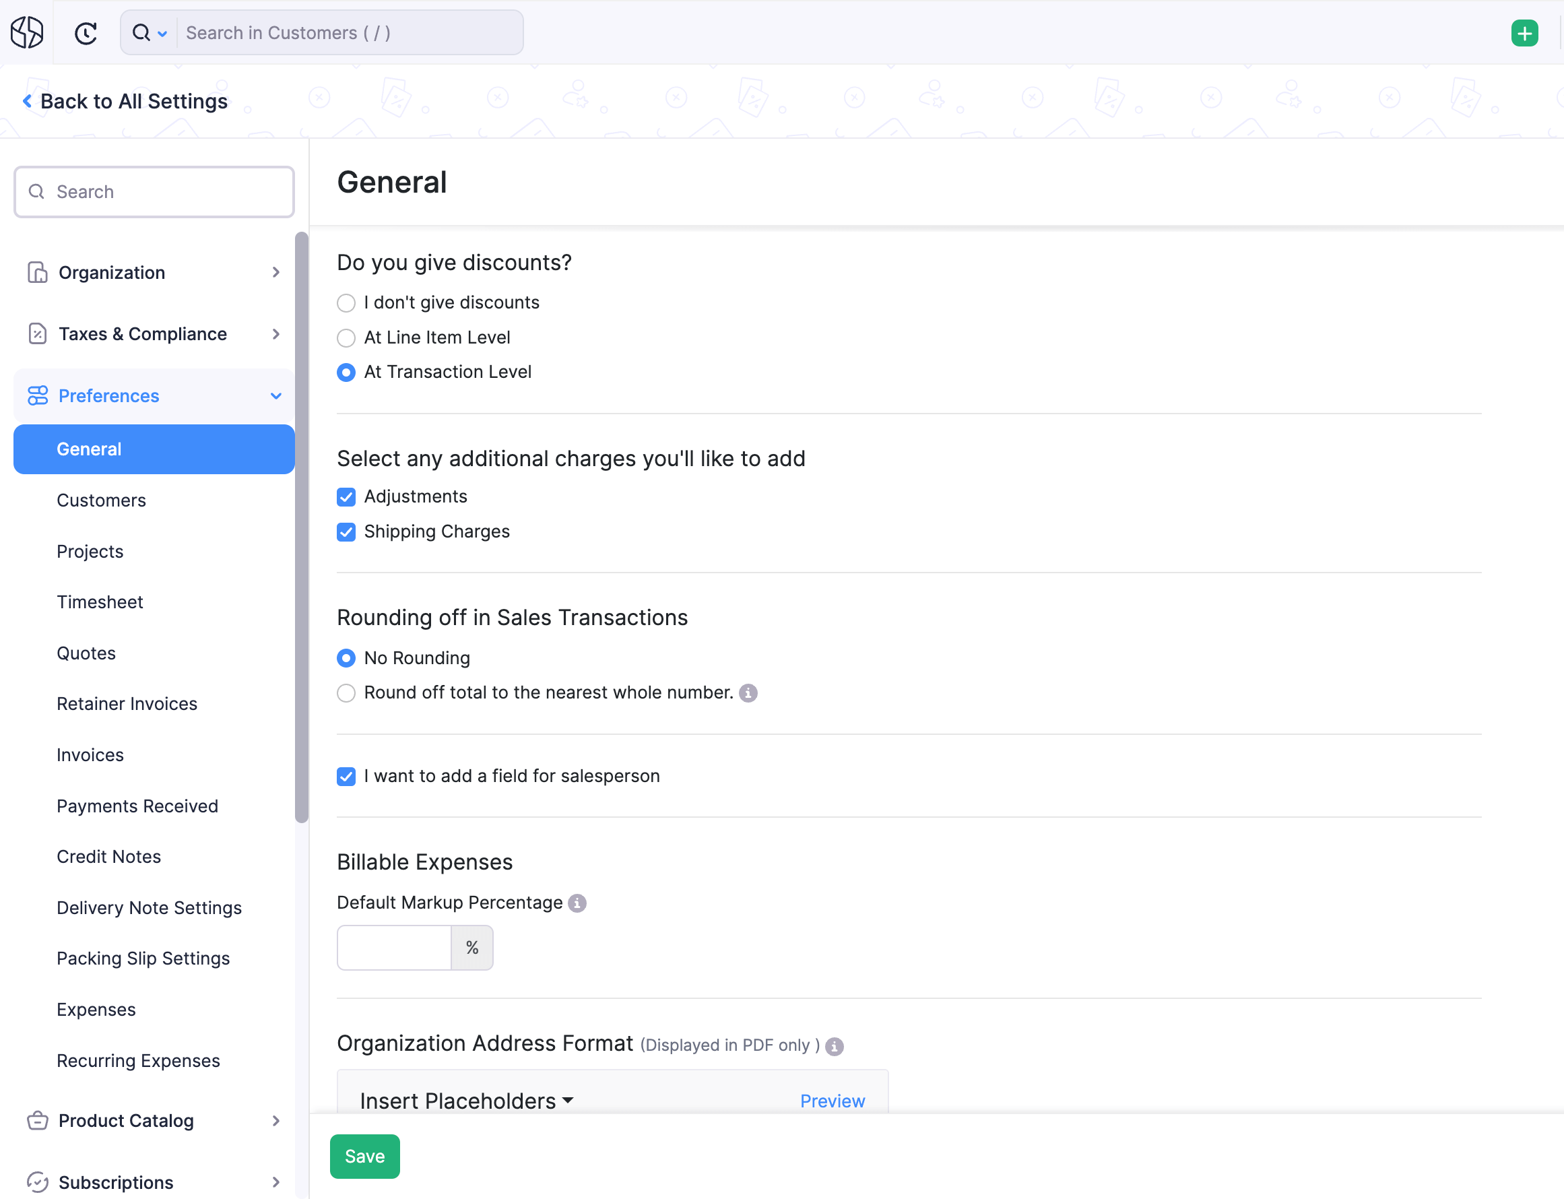
Task: Click the Zoho Books application logo icon
Action: [x=28, y=32]
